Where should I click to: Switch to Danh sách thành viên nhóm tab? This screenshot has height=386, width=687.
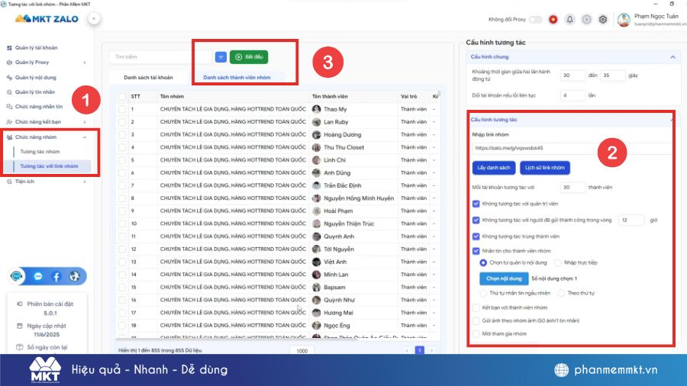[237, 78]
